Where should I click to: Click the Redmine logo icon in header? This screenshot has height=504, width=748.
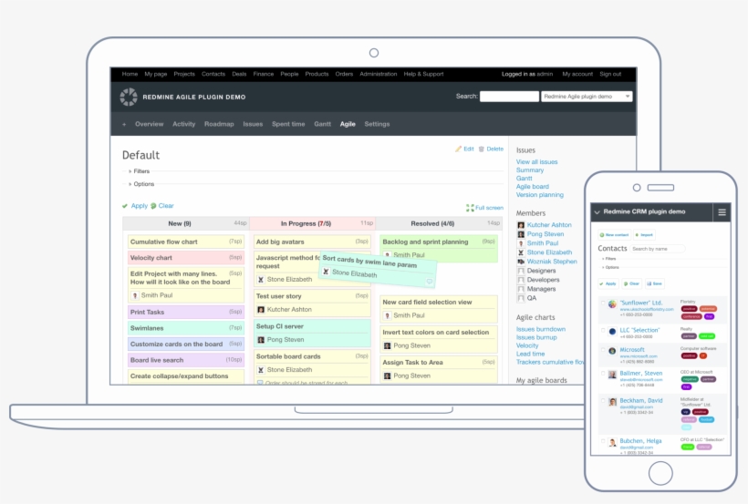[x=129, y=97]
